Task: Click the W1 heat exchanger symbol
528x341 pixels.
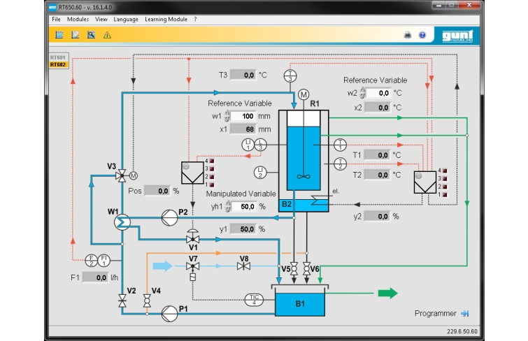Action: pos(122,222)
